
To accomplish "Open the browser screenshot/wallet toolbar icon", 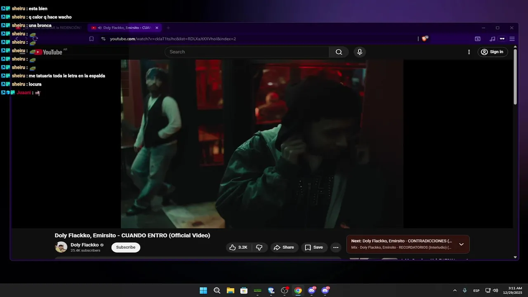I will point(478,39).
